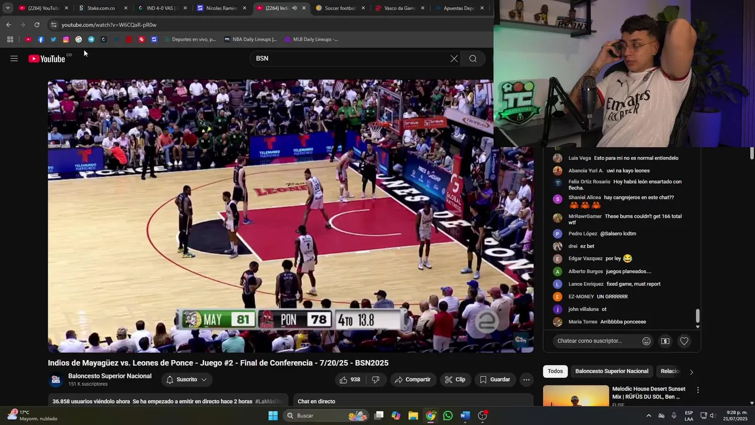Select the Todos filter chip
755x425 pixels.
tap(555, 371)
